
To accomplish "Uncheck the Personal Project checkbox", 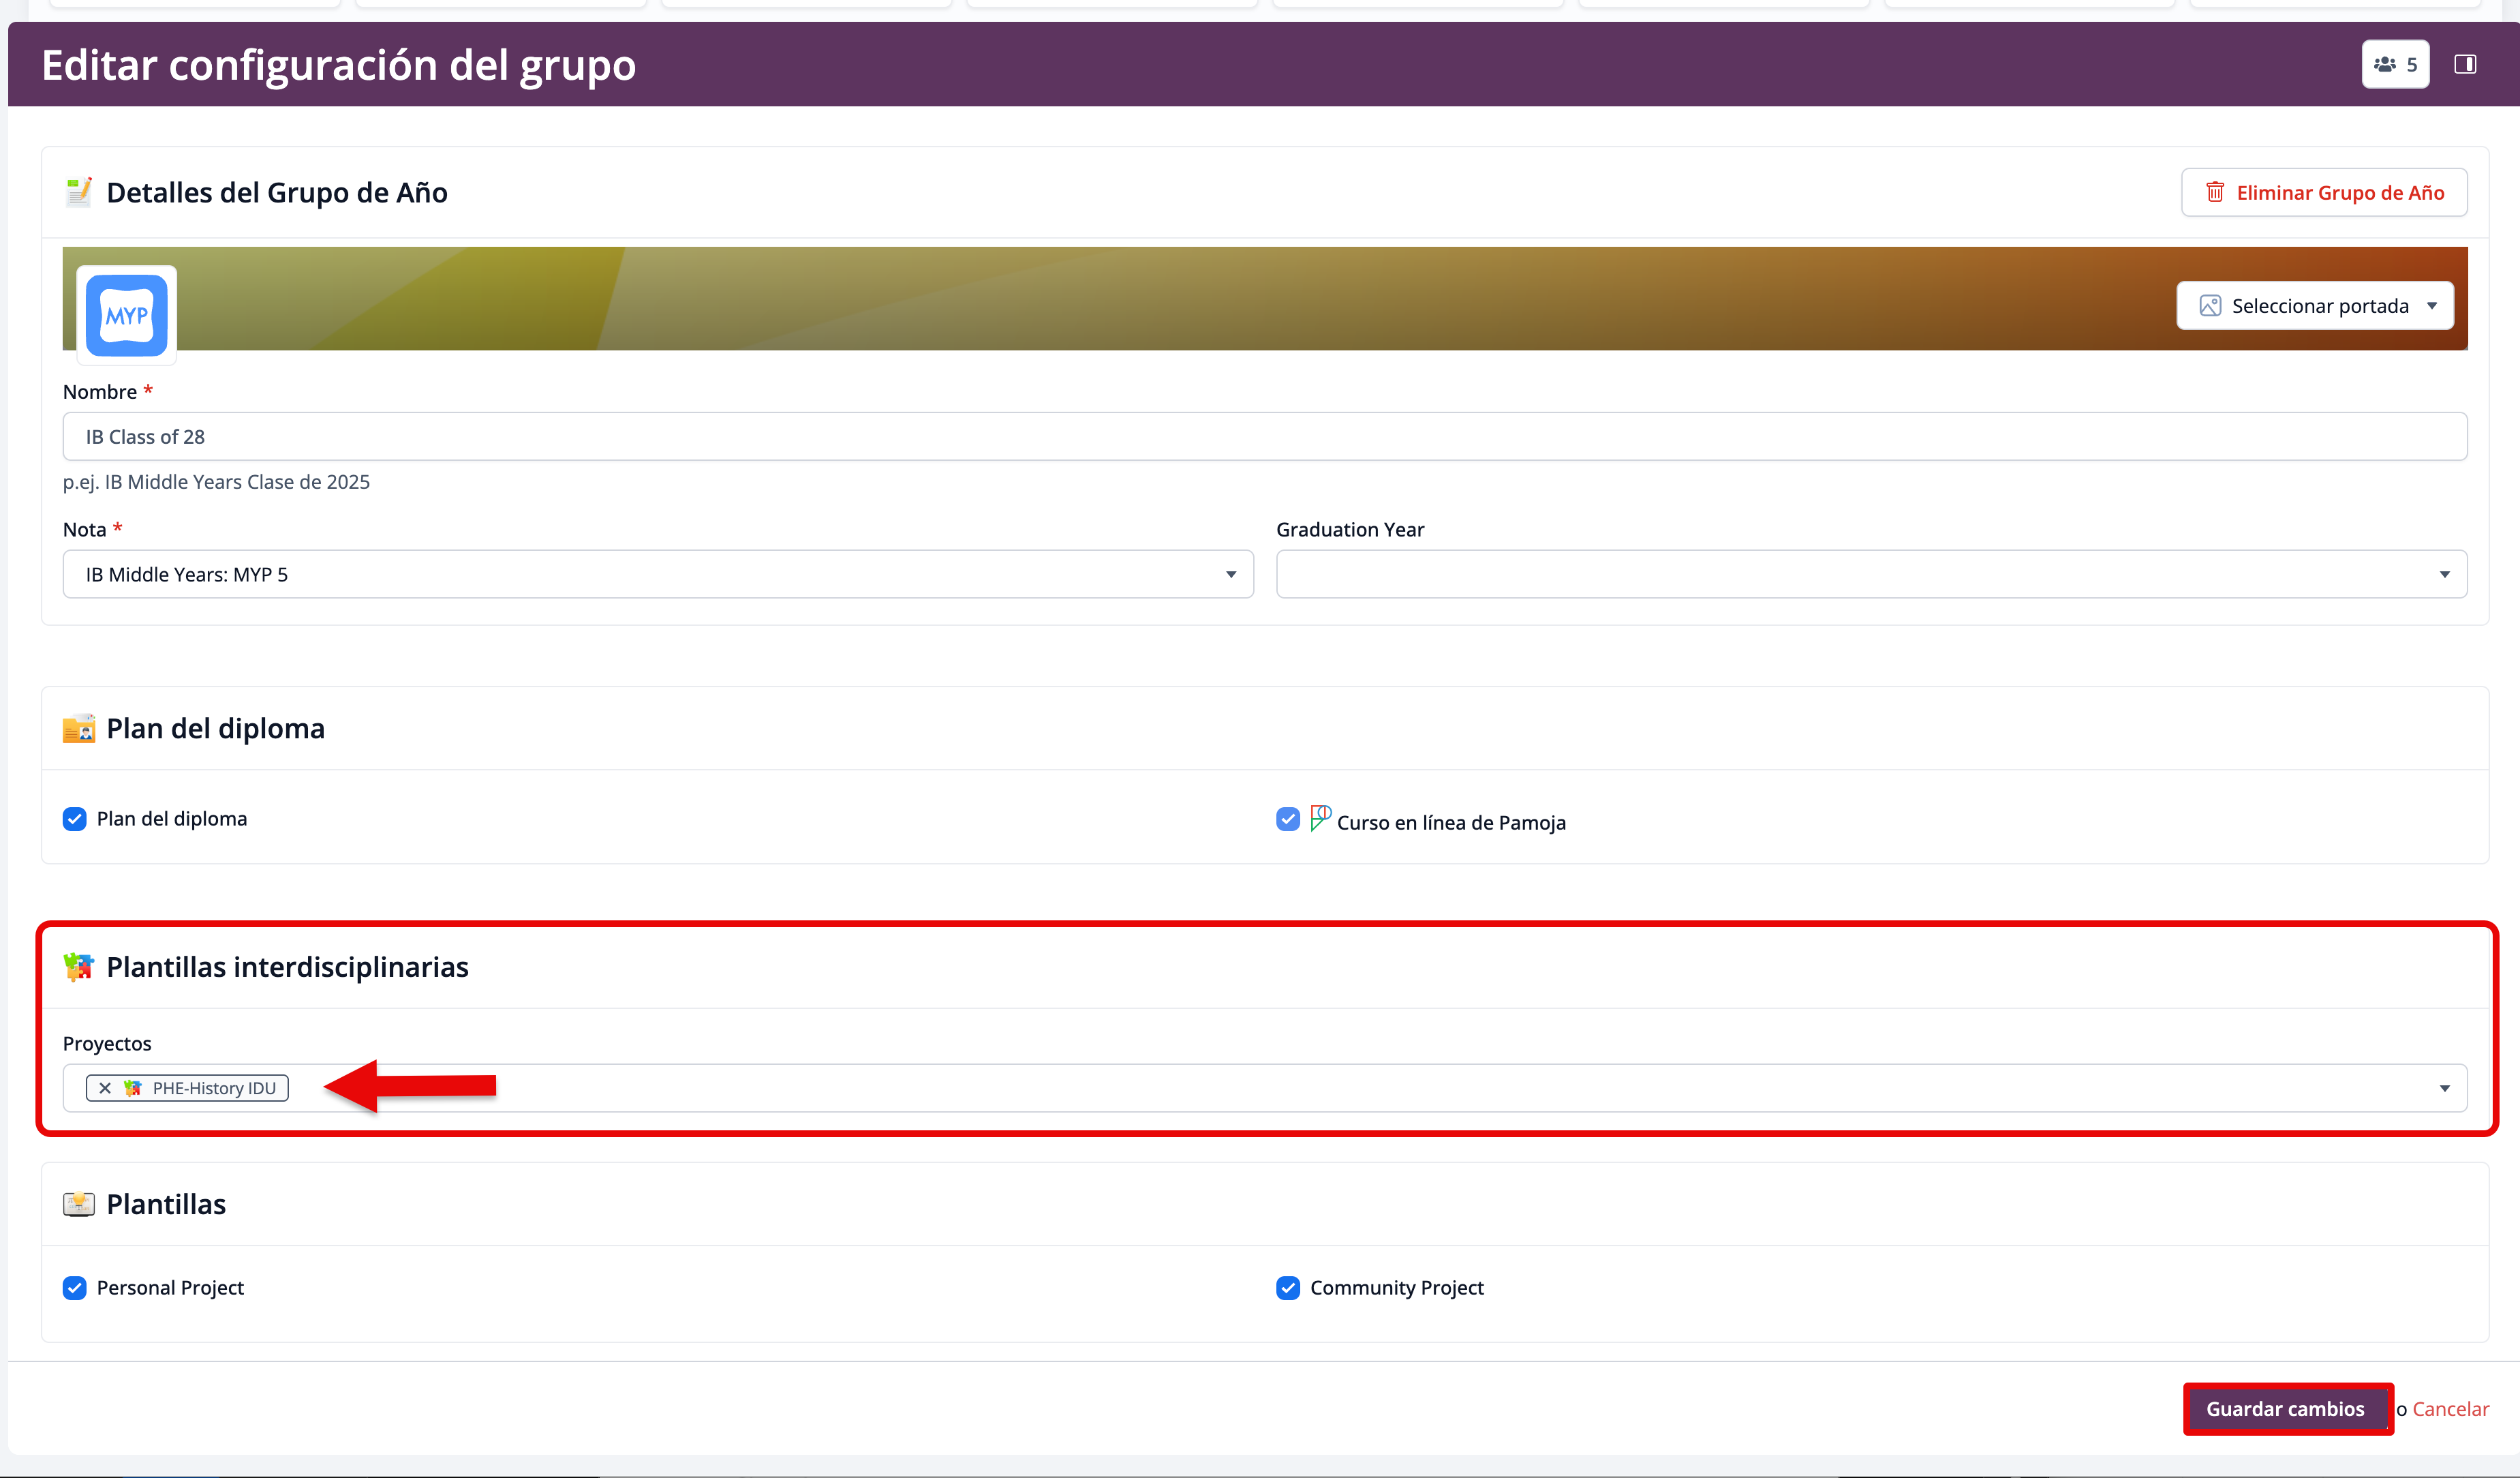I will pos(75,1288).
